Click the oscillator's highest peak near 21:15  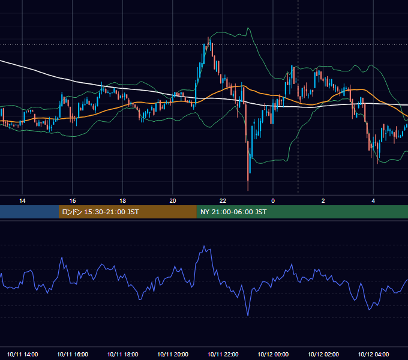pyautogui.click(x=204, y=246)
